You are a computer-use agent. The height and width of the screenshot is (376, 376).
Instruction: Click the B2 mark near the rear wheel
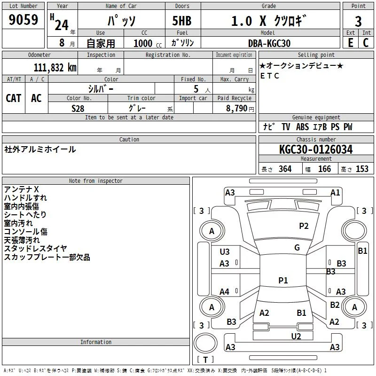[335, 305]
